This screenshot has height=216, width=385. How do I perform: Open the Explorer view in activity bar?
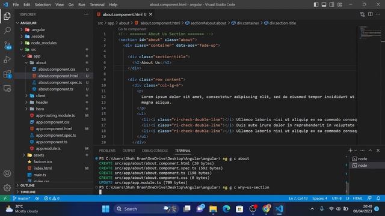[x=7, y=16]
